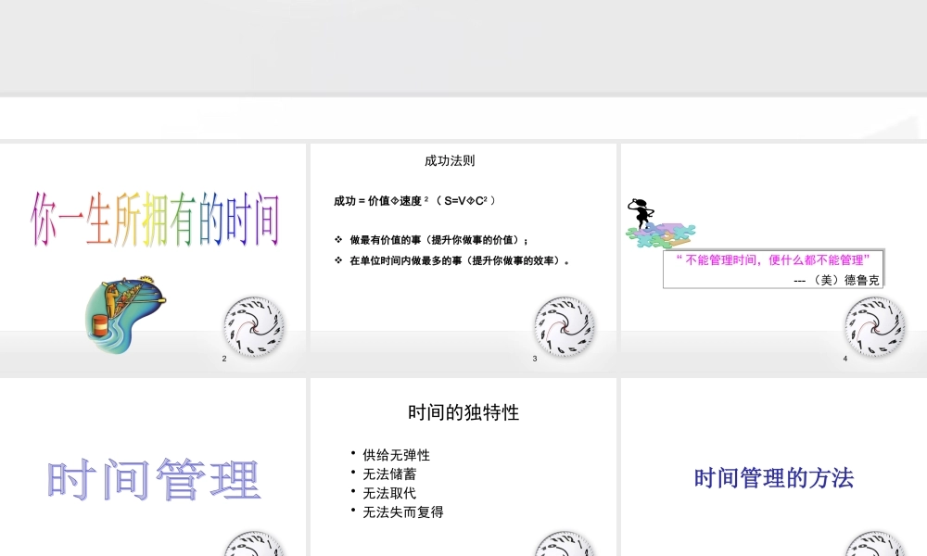This screenshot has width=927, height=556.
Task: Select the 时间的独特性 slide
Action: [463, 467]
